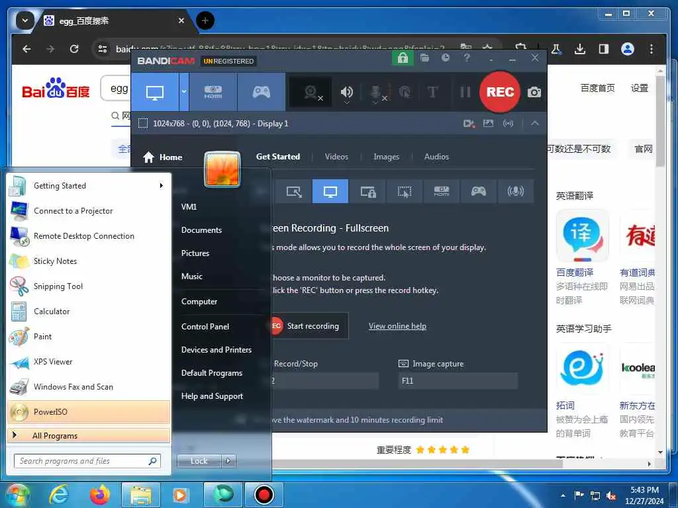Click the video settings icon in status bar
This screenshot has height=508, width=678.
coord(469,124)
